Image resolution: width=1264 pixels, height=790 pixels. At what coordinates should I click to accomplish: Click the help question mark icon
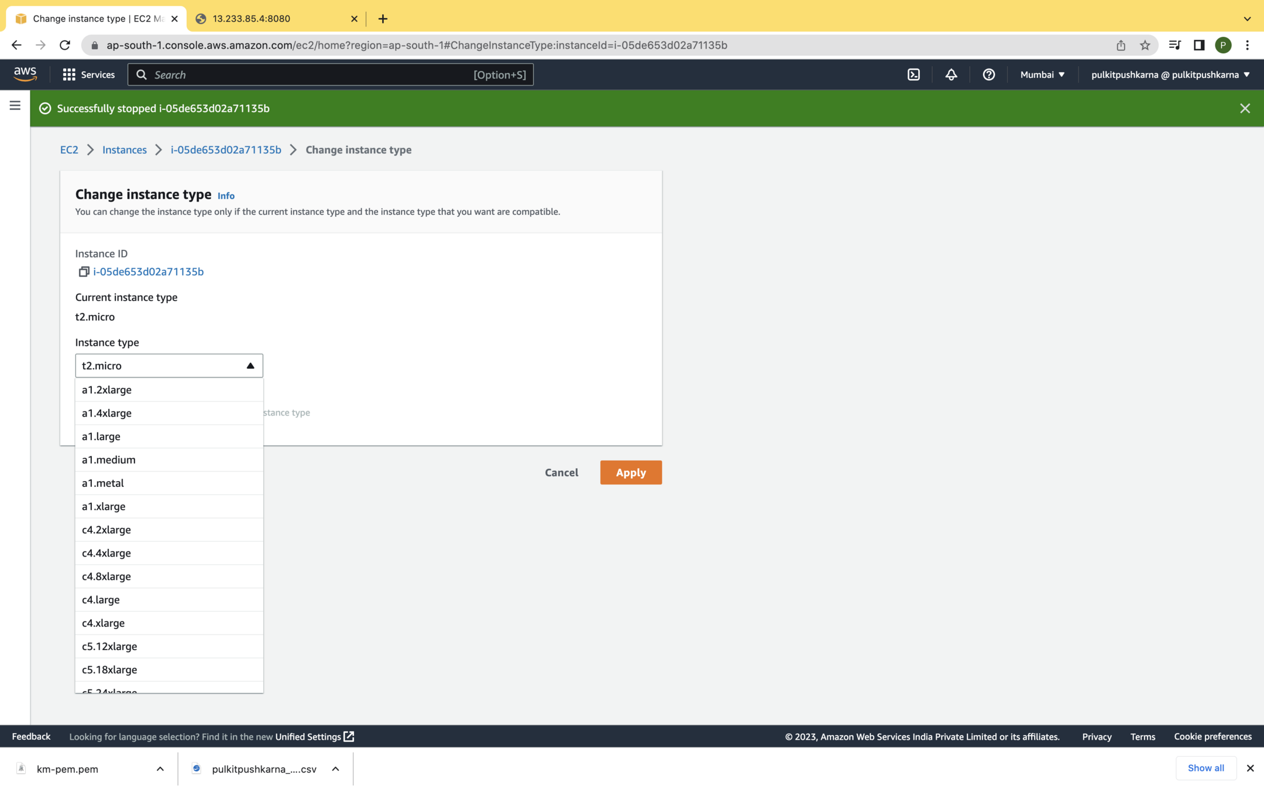tap(988, 74)
